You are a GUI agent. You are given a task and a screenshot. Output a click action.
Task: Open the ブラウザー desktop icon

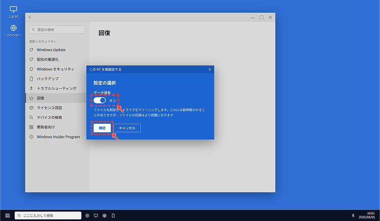[x=14, y=30]
